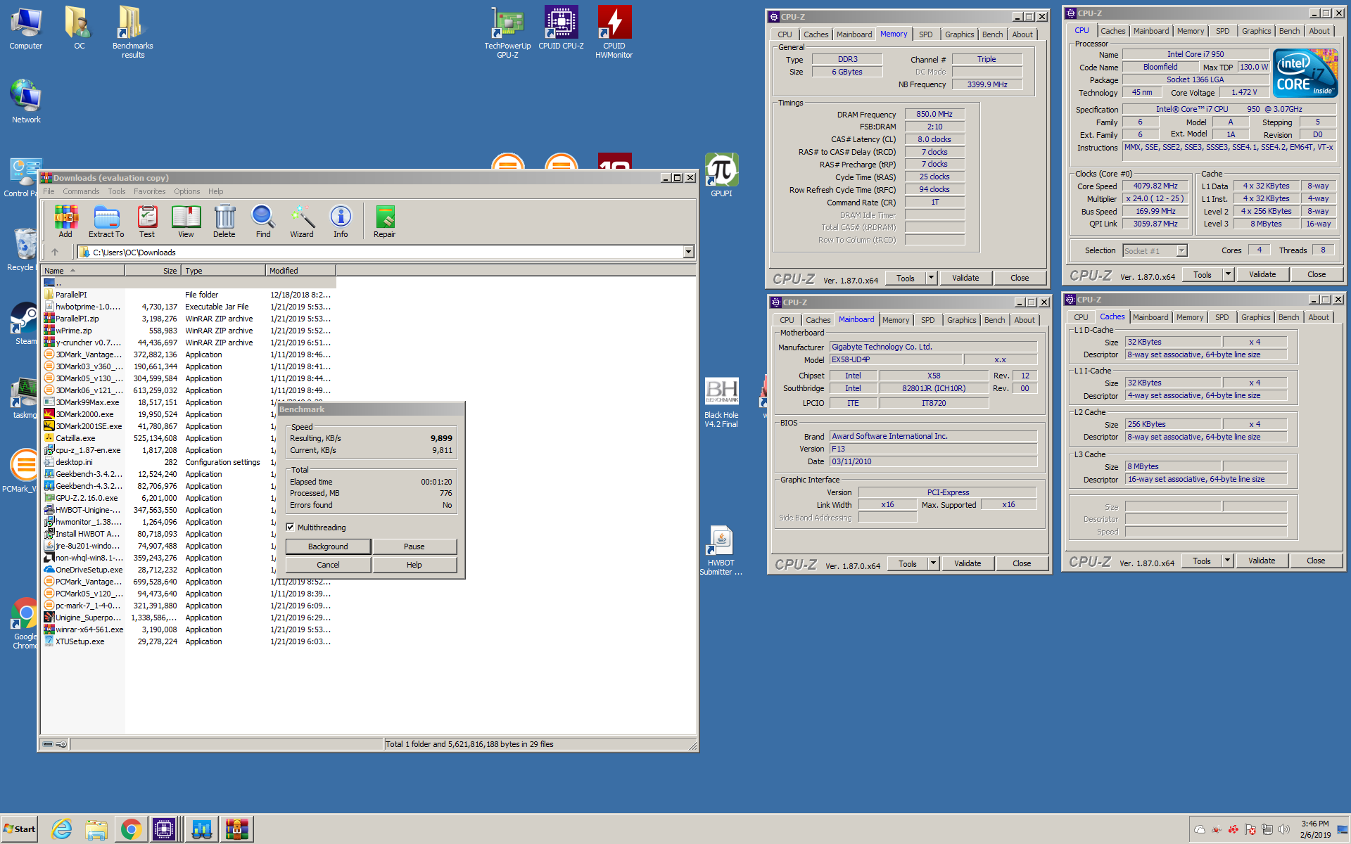1351x844 pixels.
Task: Open the CPUID CPU-Z desktop shortcut
Action: coord(561,28)
